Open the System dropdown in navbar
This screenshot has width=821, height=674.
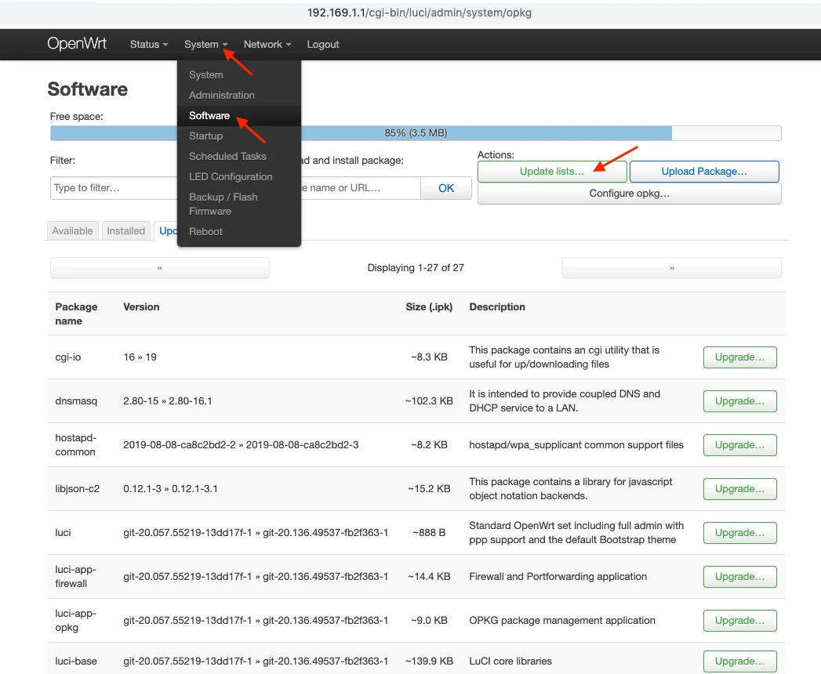click(x=205, y=45)
